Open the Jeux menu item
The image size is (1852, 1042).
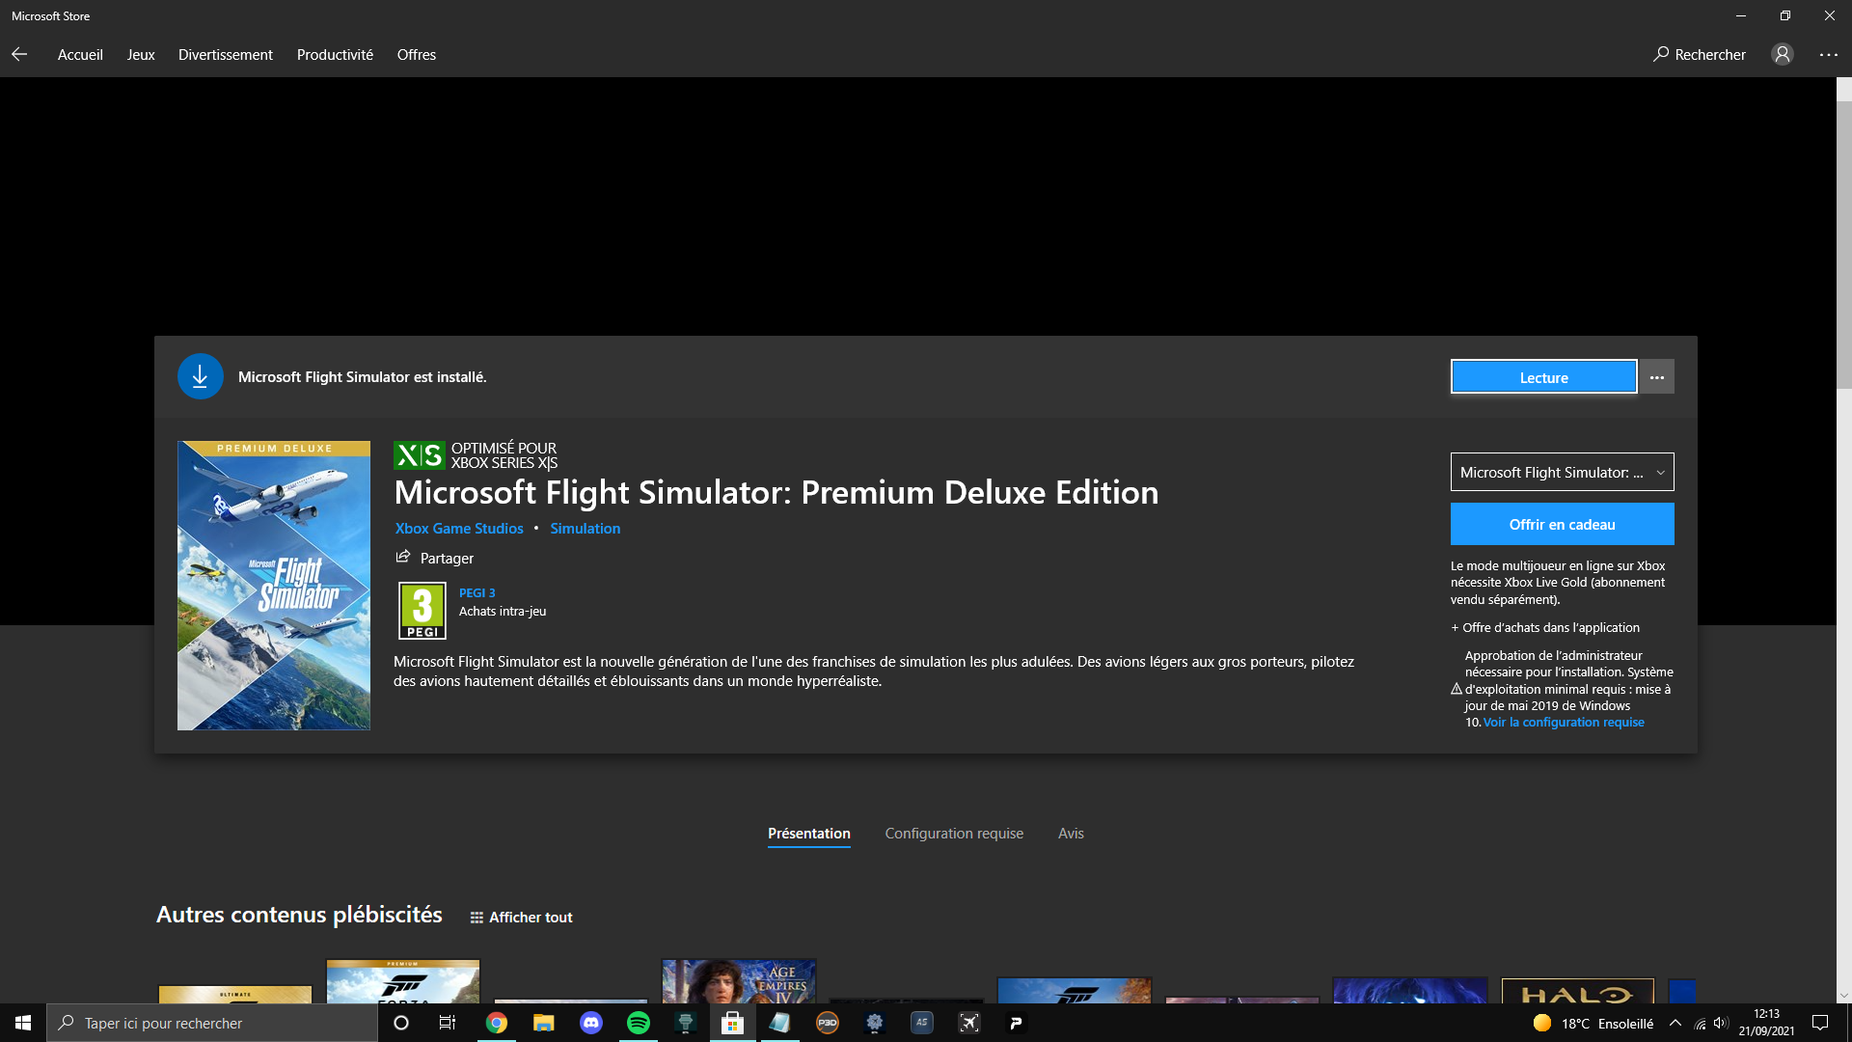(141, 55)
